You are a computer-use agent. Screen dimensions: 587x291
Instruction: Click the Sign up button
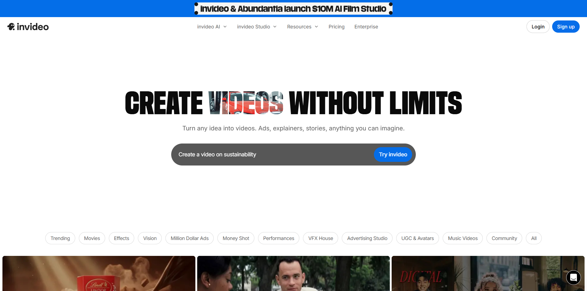click(x=566, y=27)
